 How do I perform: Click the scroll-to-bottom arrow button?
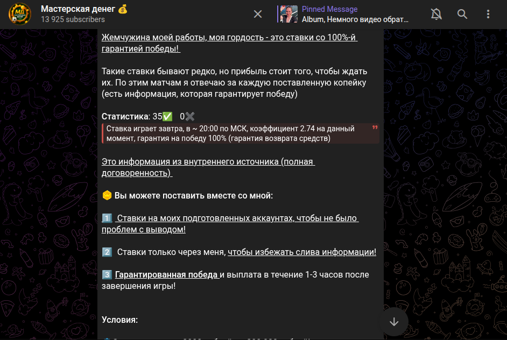click(393, 321)
